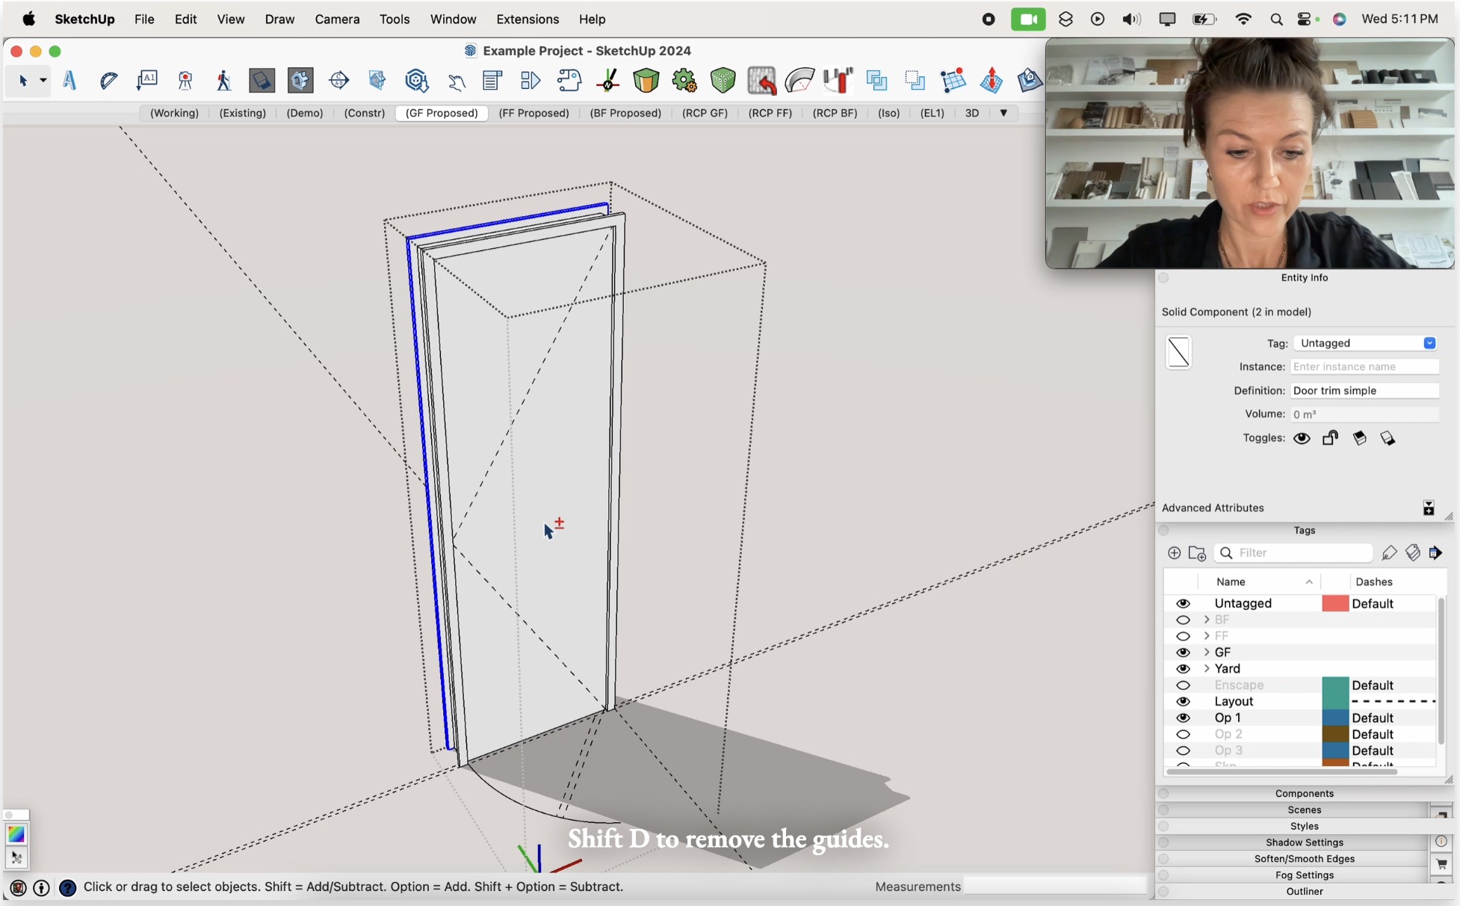Hide the Yard tag visibility
Screen dimensions: 1460x906
click(x=1184, y=668)
